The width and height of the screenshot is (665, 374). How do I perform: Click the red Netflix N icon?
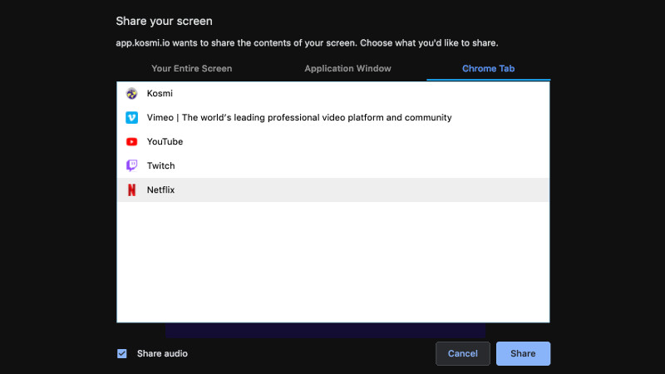(x=131, y=190)
